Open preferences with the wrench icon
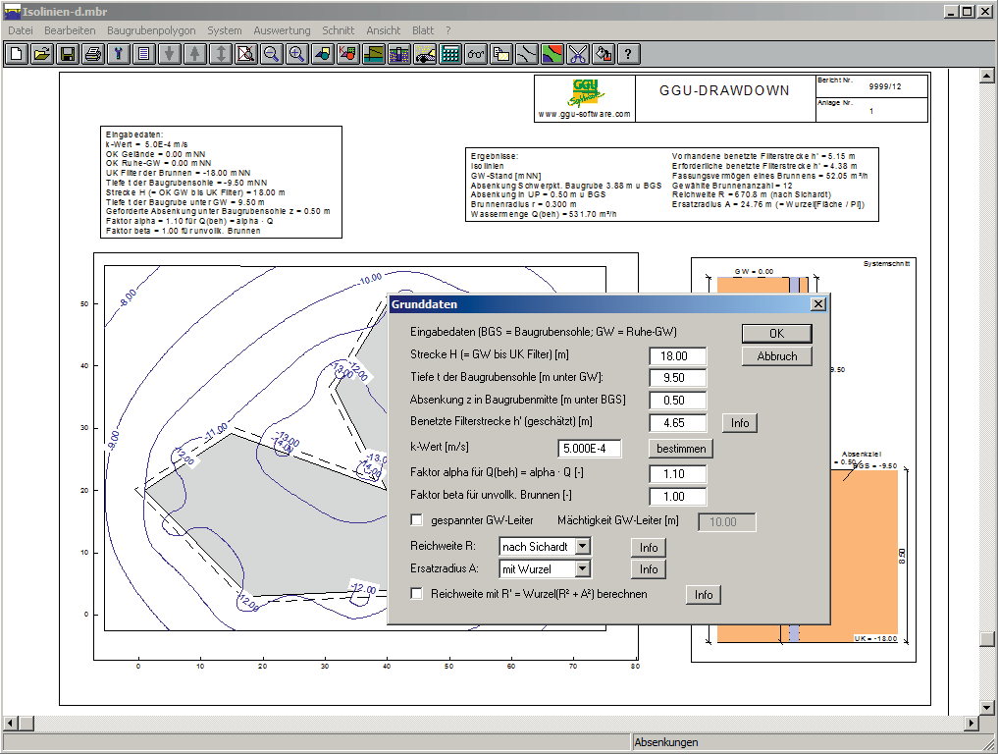The width and height of the screenshot is (998, 754). click(119, 54)
